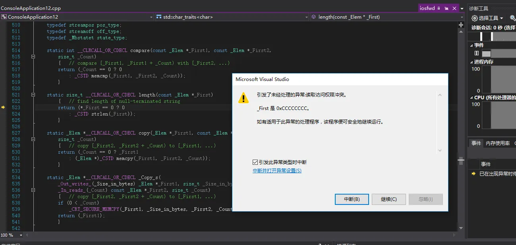This screenshot has width=516, height=245.
Task: Click the line number 514 in gutter
Action: [x=16, y=50]
